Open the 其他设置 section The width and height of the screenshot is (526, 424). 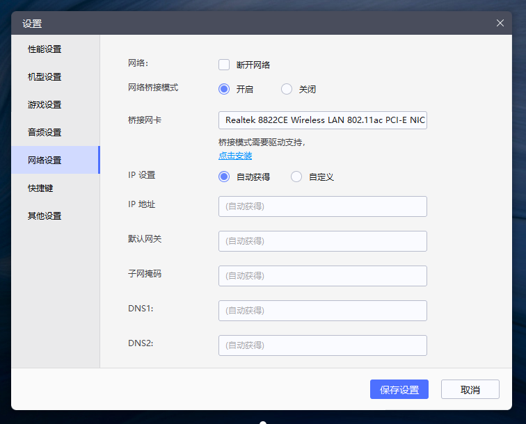[56, 216]
